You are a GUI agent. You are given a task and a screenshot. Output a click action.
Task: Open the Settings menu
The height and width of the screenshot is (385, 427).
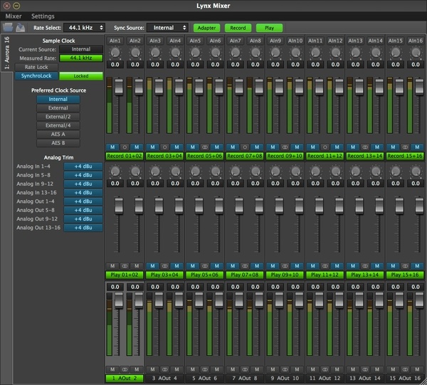[x=43, y=16]
